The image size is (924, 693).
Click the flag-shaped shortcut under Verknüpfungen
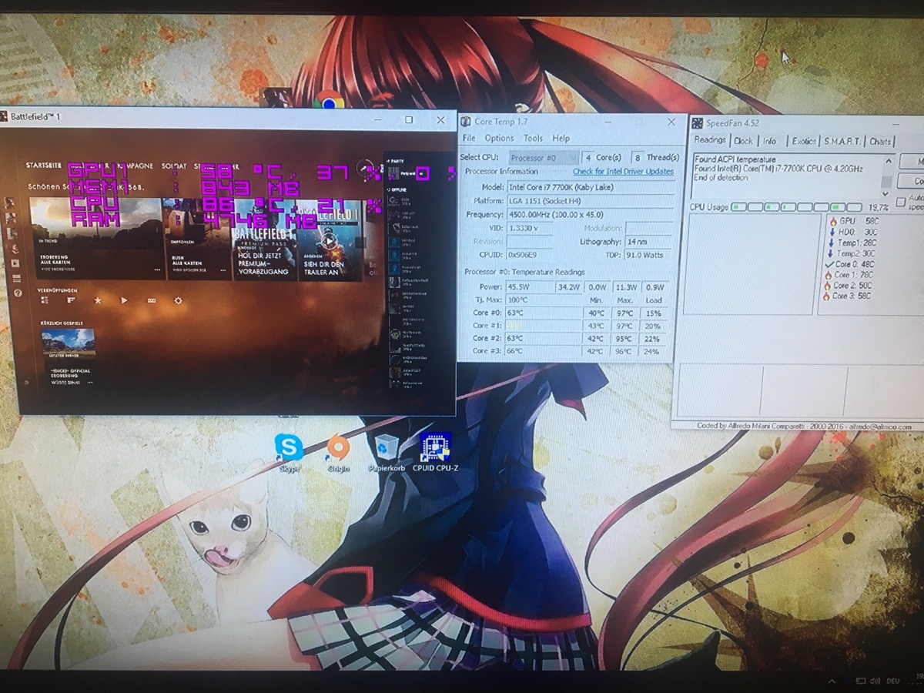pyautogui.click(x=71, y=300)
